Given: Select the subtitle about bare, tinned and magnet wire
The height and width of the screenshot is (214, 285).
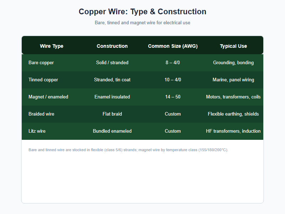Looking at the screenshot, I should [x=142, y=23].
